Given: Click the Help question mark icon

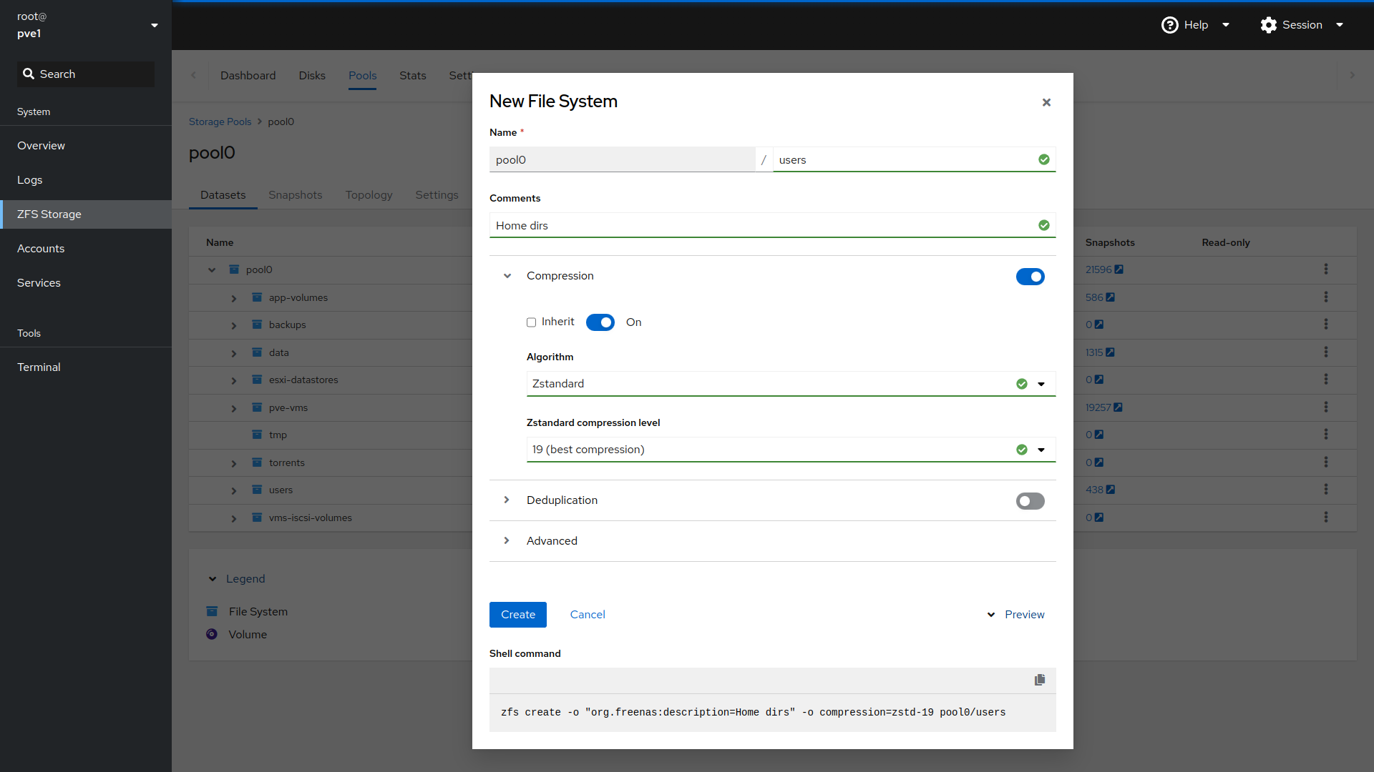Looking at the screenshot, I should pyautogui.click(x=1169, y=25).
